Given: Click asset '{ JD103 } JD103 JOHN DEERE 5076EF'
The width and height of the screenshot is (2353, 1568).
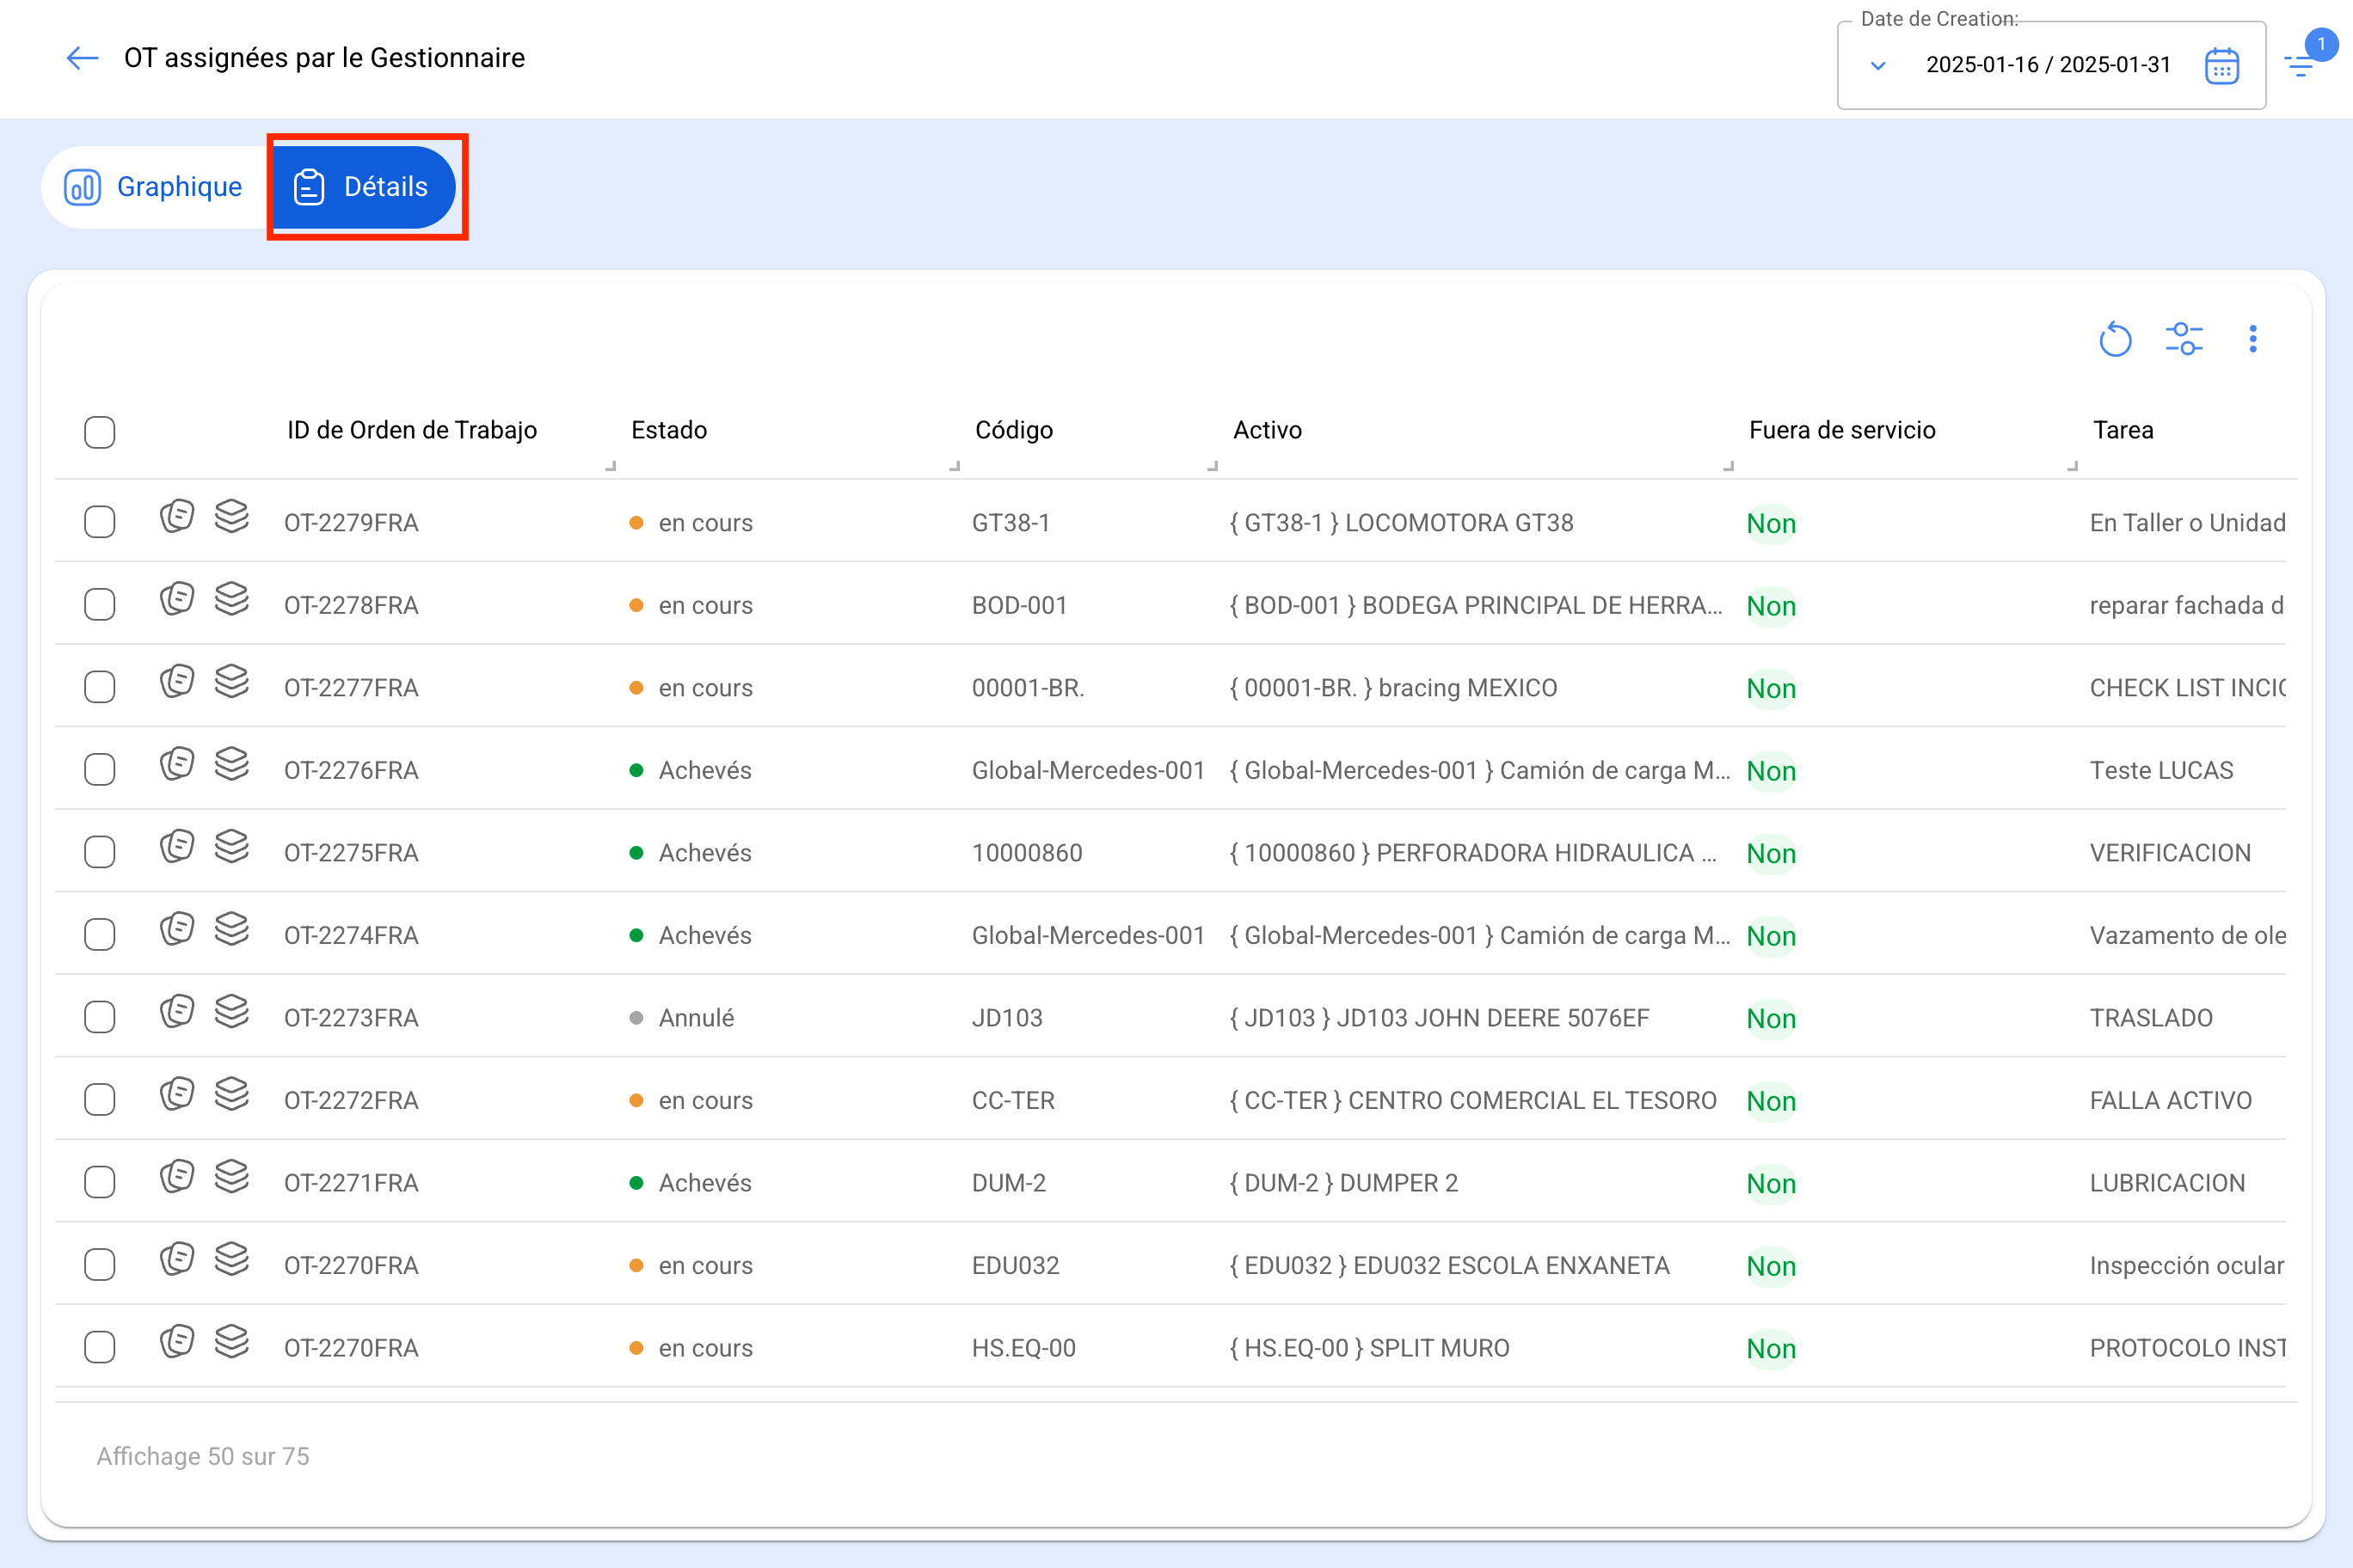Looking at the screenshot, I should point(1439,1018).
